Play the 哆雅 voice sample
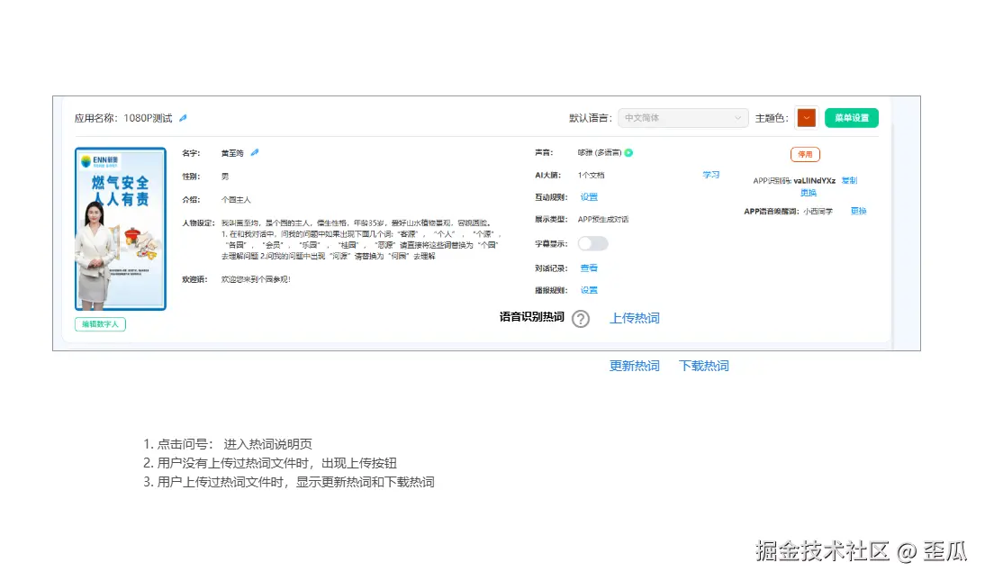The width and height of the screenshot is (985, 581). tap(628, 152)
